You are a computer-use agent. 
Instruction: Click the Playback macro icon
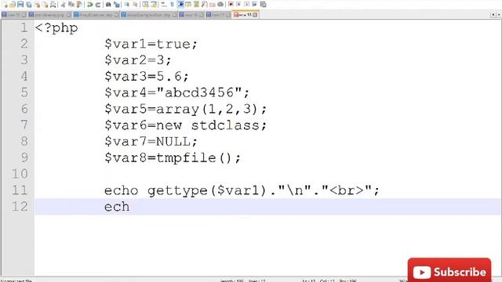pyautogui.click(x=246, y=5)
